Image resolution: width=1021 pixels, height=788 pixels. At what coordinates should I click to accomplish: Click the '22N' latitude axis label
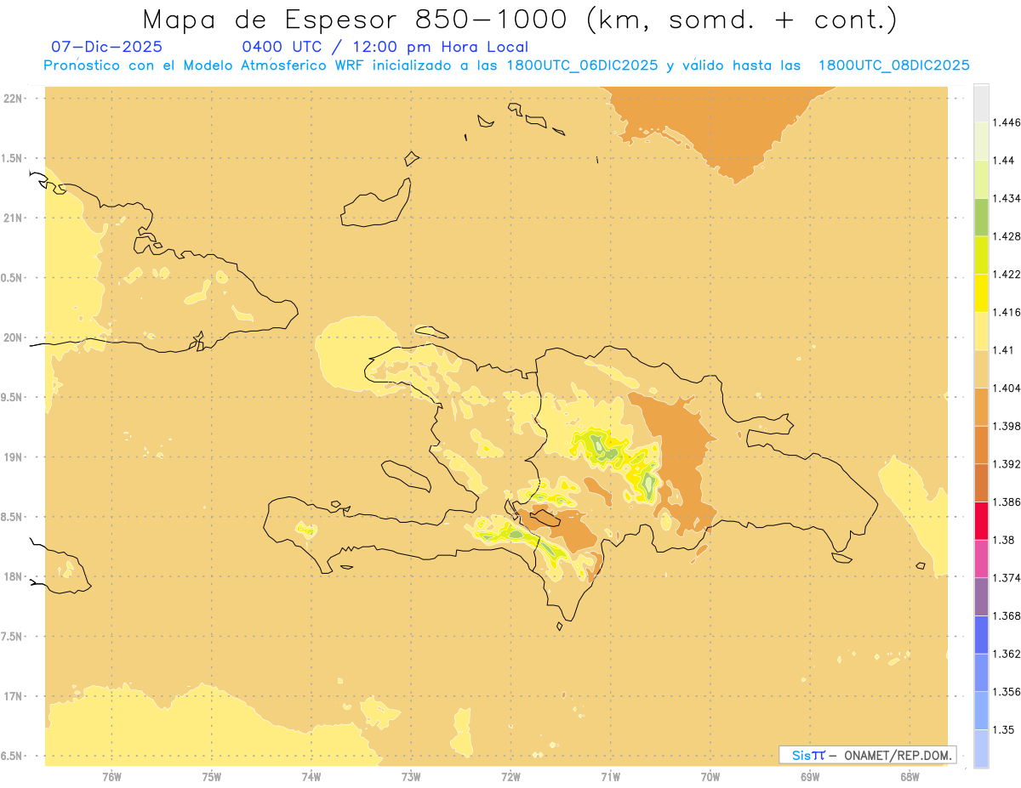point(13,99)
